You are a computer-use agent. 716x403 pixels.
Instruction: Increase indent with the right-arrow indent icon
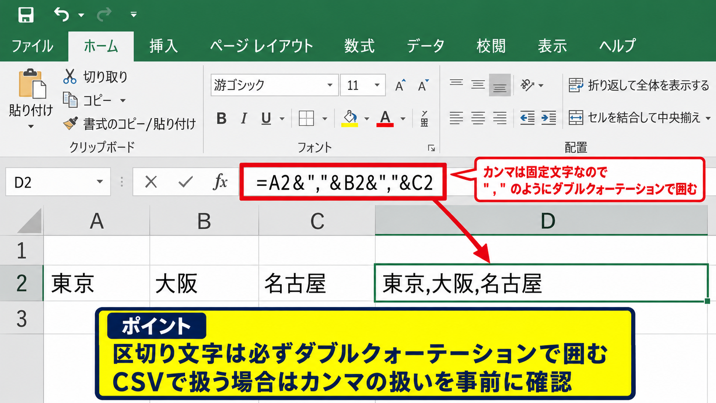pos(549,118)
